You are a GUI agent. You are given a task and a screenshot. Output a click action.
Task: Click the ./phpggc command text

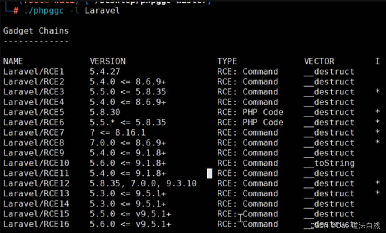(44, 11)
